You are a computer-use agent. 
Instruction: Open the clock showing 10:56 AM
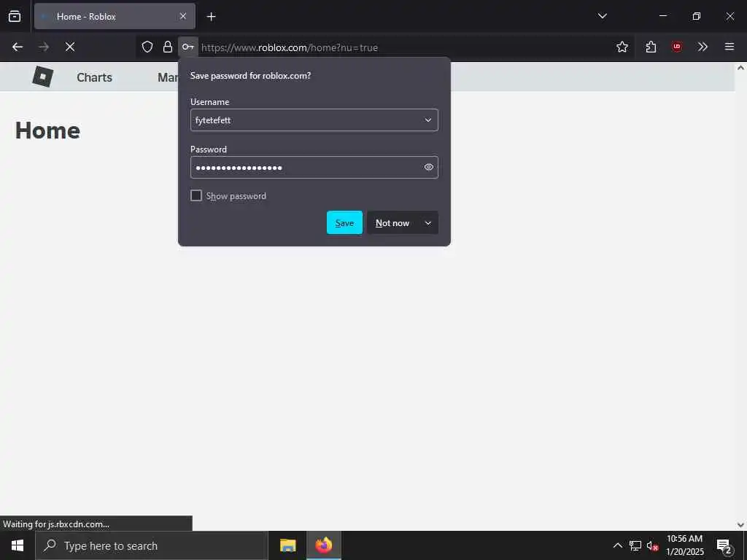[684, 545]
